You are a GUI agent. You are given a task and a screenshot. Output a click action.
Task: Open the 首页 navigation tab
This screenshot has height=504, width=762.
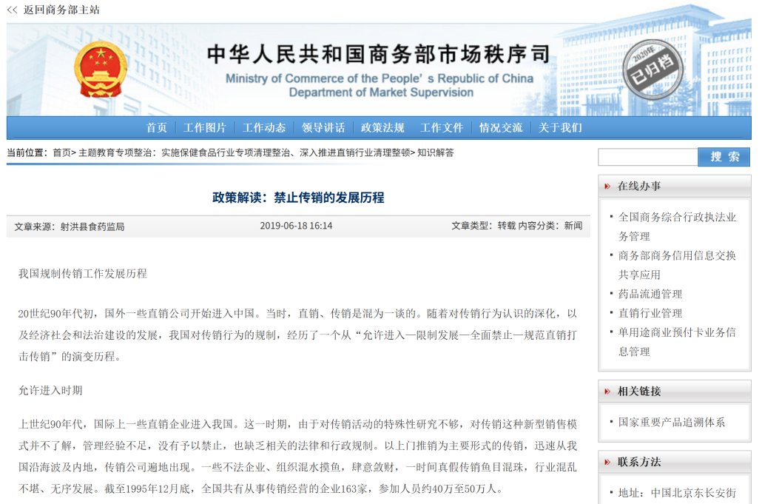(x=157, y=128)
